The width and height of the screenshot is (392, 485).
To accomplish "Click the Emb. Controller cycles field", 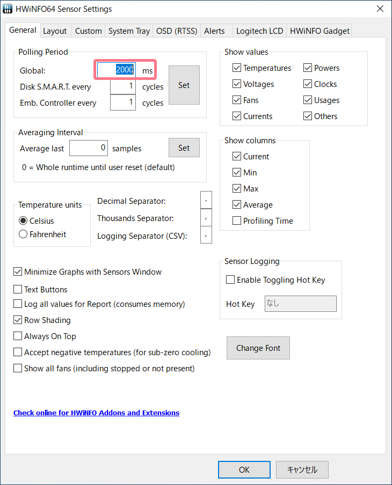I will (123, 102).
